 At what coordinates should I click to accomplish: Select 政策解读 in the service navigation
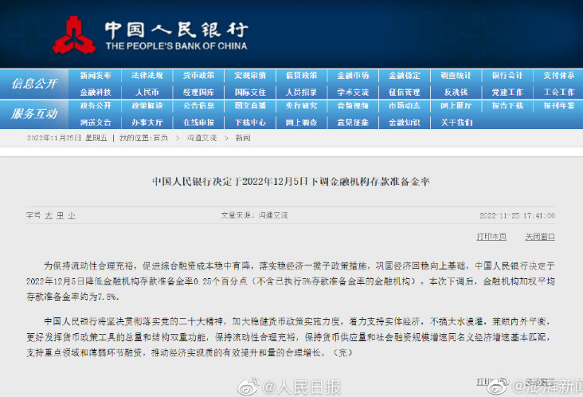147,106
